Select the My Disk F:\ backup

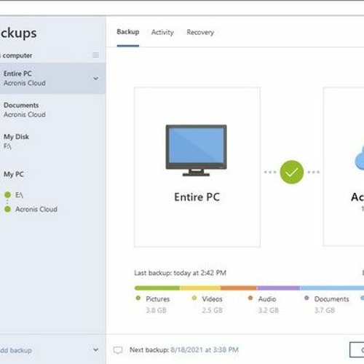(52, 141)
